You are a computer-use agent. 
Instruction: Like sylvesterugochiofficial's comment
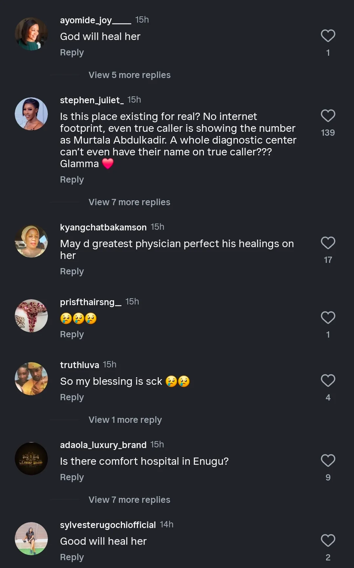tap(328, 540)
